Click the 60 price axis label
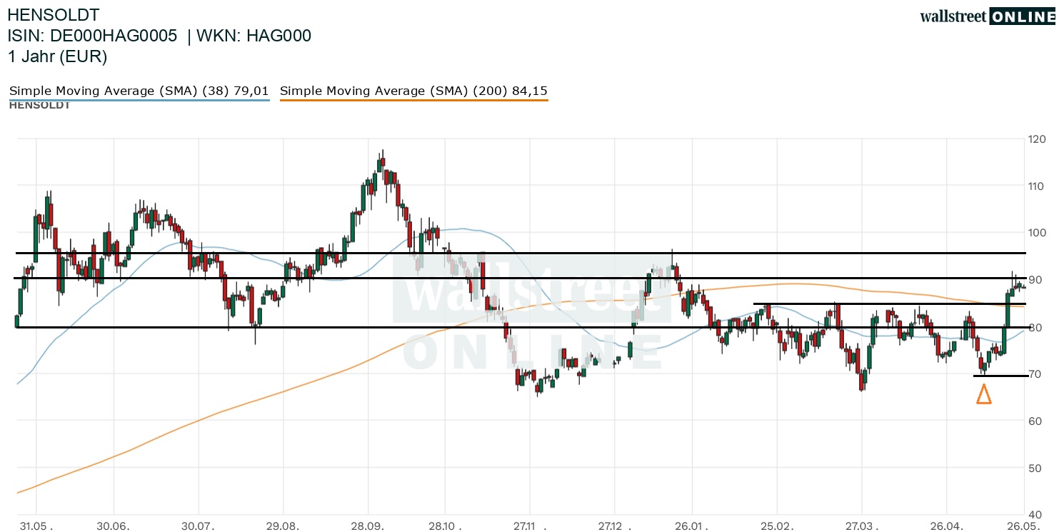Viewport: 1064px width, 532px height. point(1034,421)
